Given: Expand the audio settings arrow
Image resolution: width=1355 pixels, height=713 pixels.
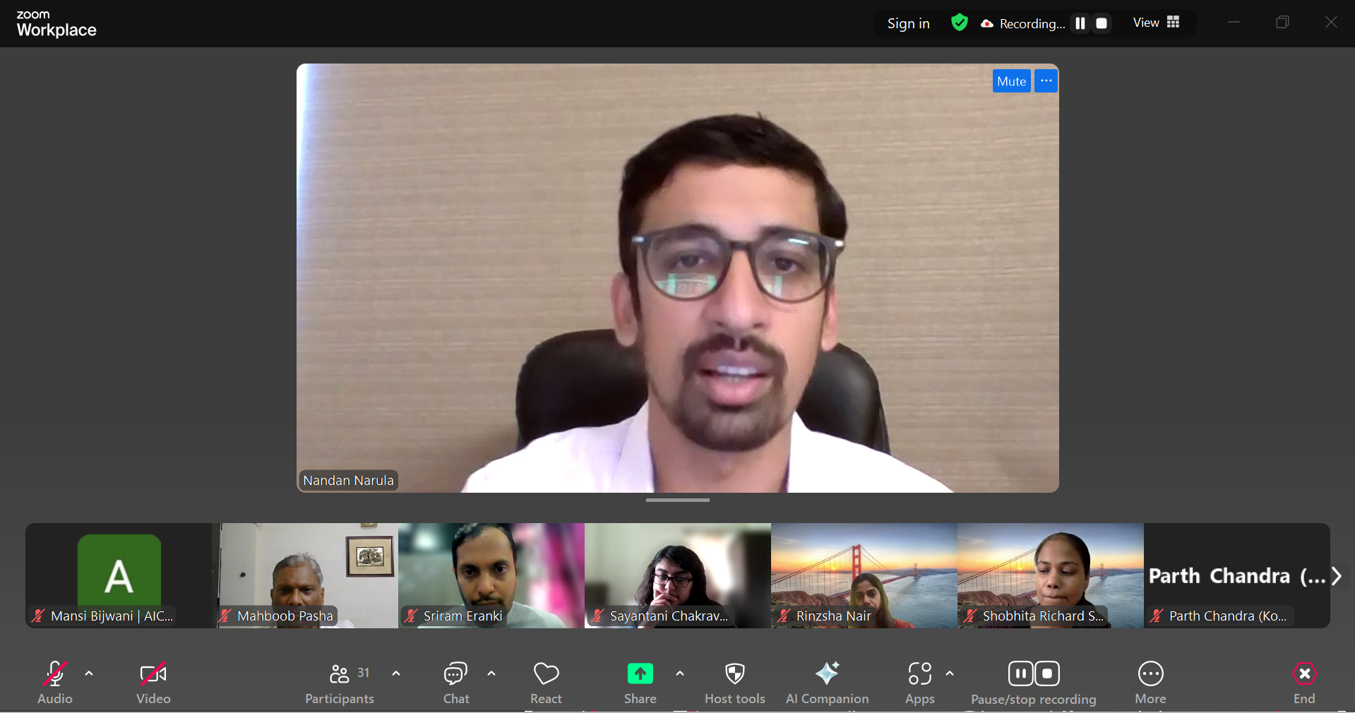Looking at the screenshot, I should click(89, 673).
